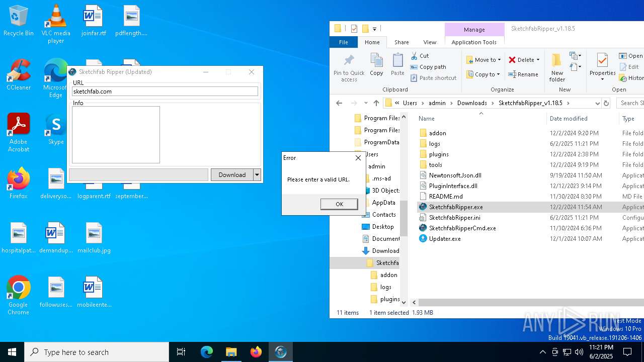Select Contacts in navigation tree
The width and height of the screenshot is (644, 362).
tap(383, 215)
